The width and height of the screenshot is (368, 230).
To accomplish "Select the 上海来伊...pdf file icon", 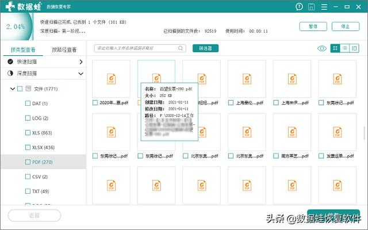I will coord(292,79).
